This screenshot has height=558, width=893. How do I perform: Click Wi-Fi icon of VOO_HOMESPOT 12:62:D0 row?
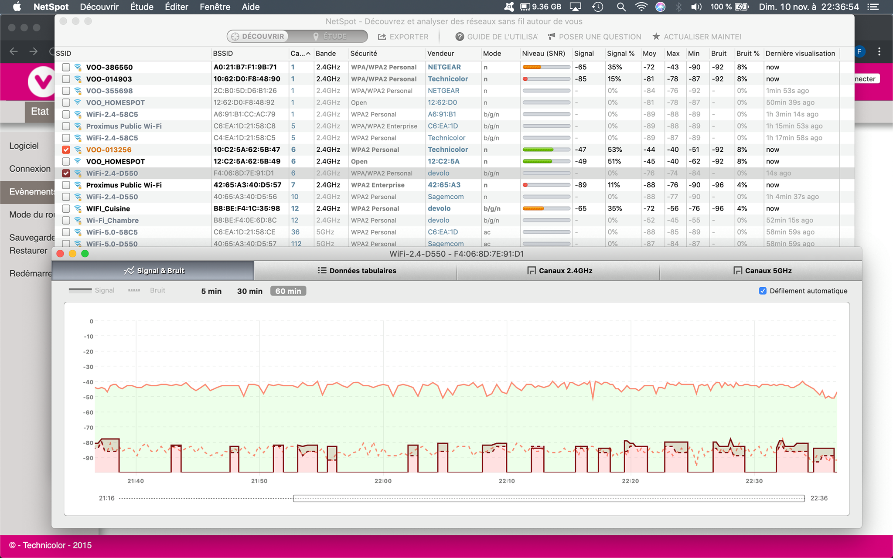78,102
